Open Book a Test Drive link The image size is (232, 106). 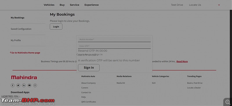click(195, 83)
